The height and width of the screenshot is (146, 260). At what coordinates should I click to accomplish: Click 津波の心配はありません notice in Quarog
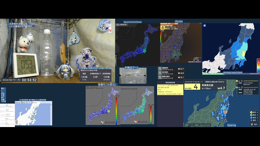click(214, 82)
